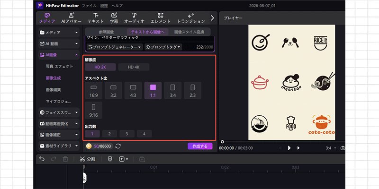
Task: Click the HitPaw Edimakor logo icon
Action: click(x=40, y=6)
